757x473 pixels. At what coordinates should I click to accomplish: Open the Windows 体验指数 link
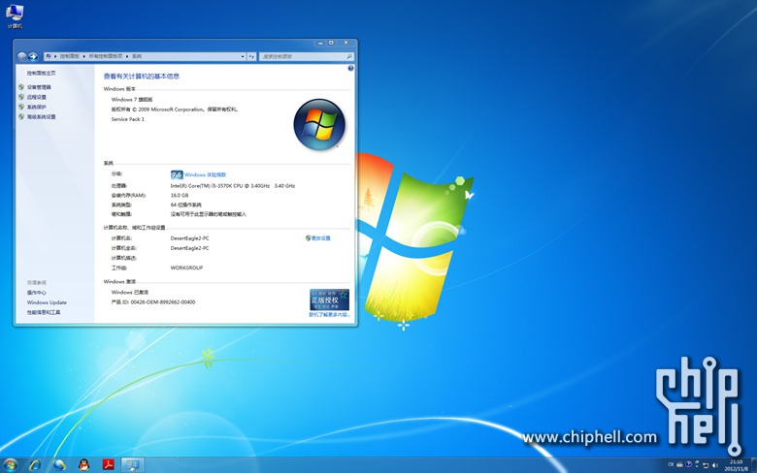(x=205, y=174)
